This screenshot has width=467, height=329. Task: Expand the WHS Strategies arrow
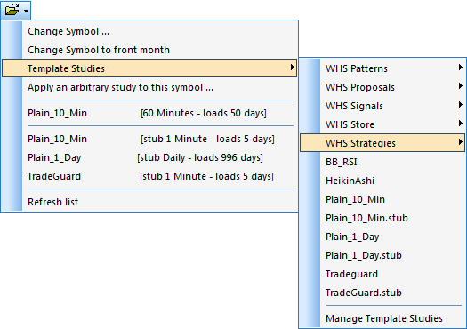point(461,142)
